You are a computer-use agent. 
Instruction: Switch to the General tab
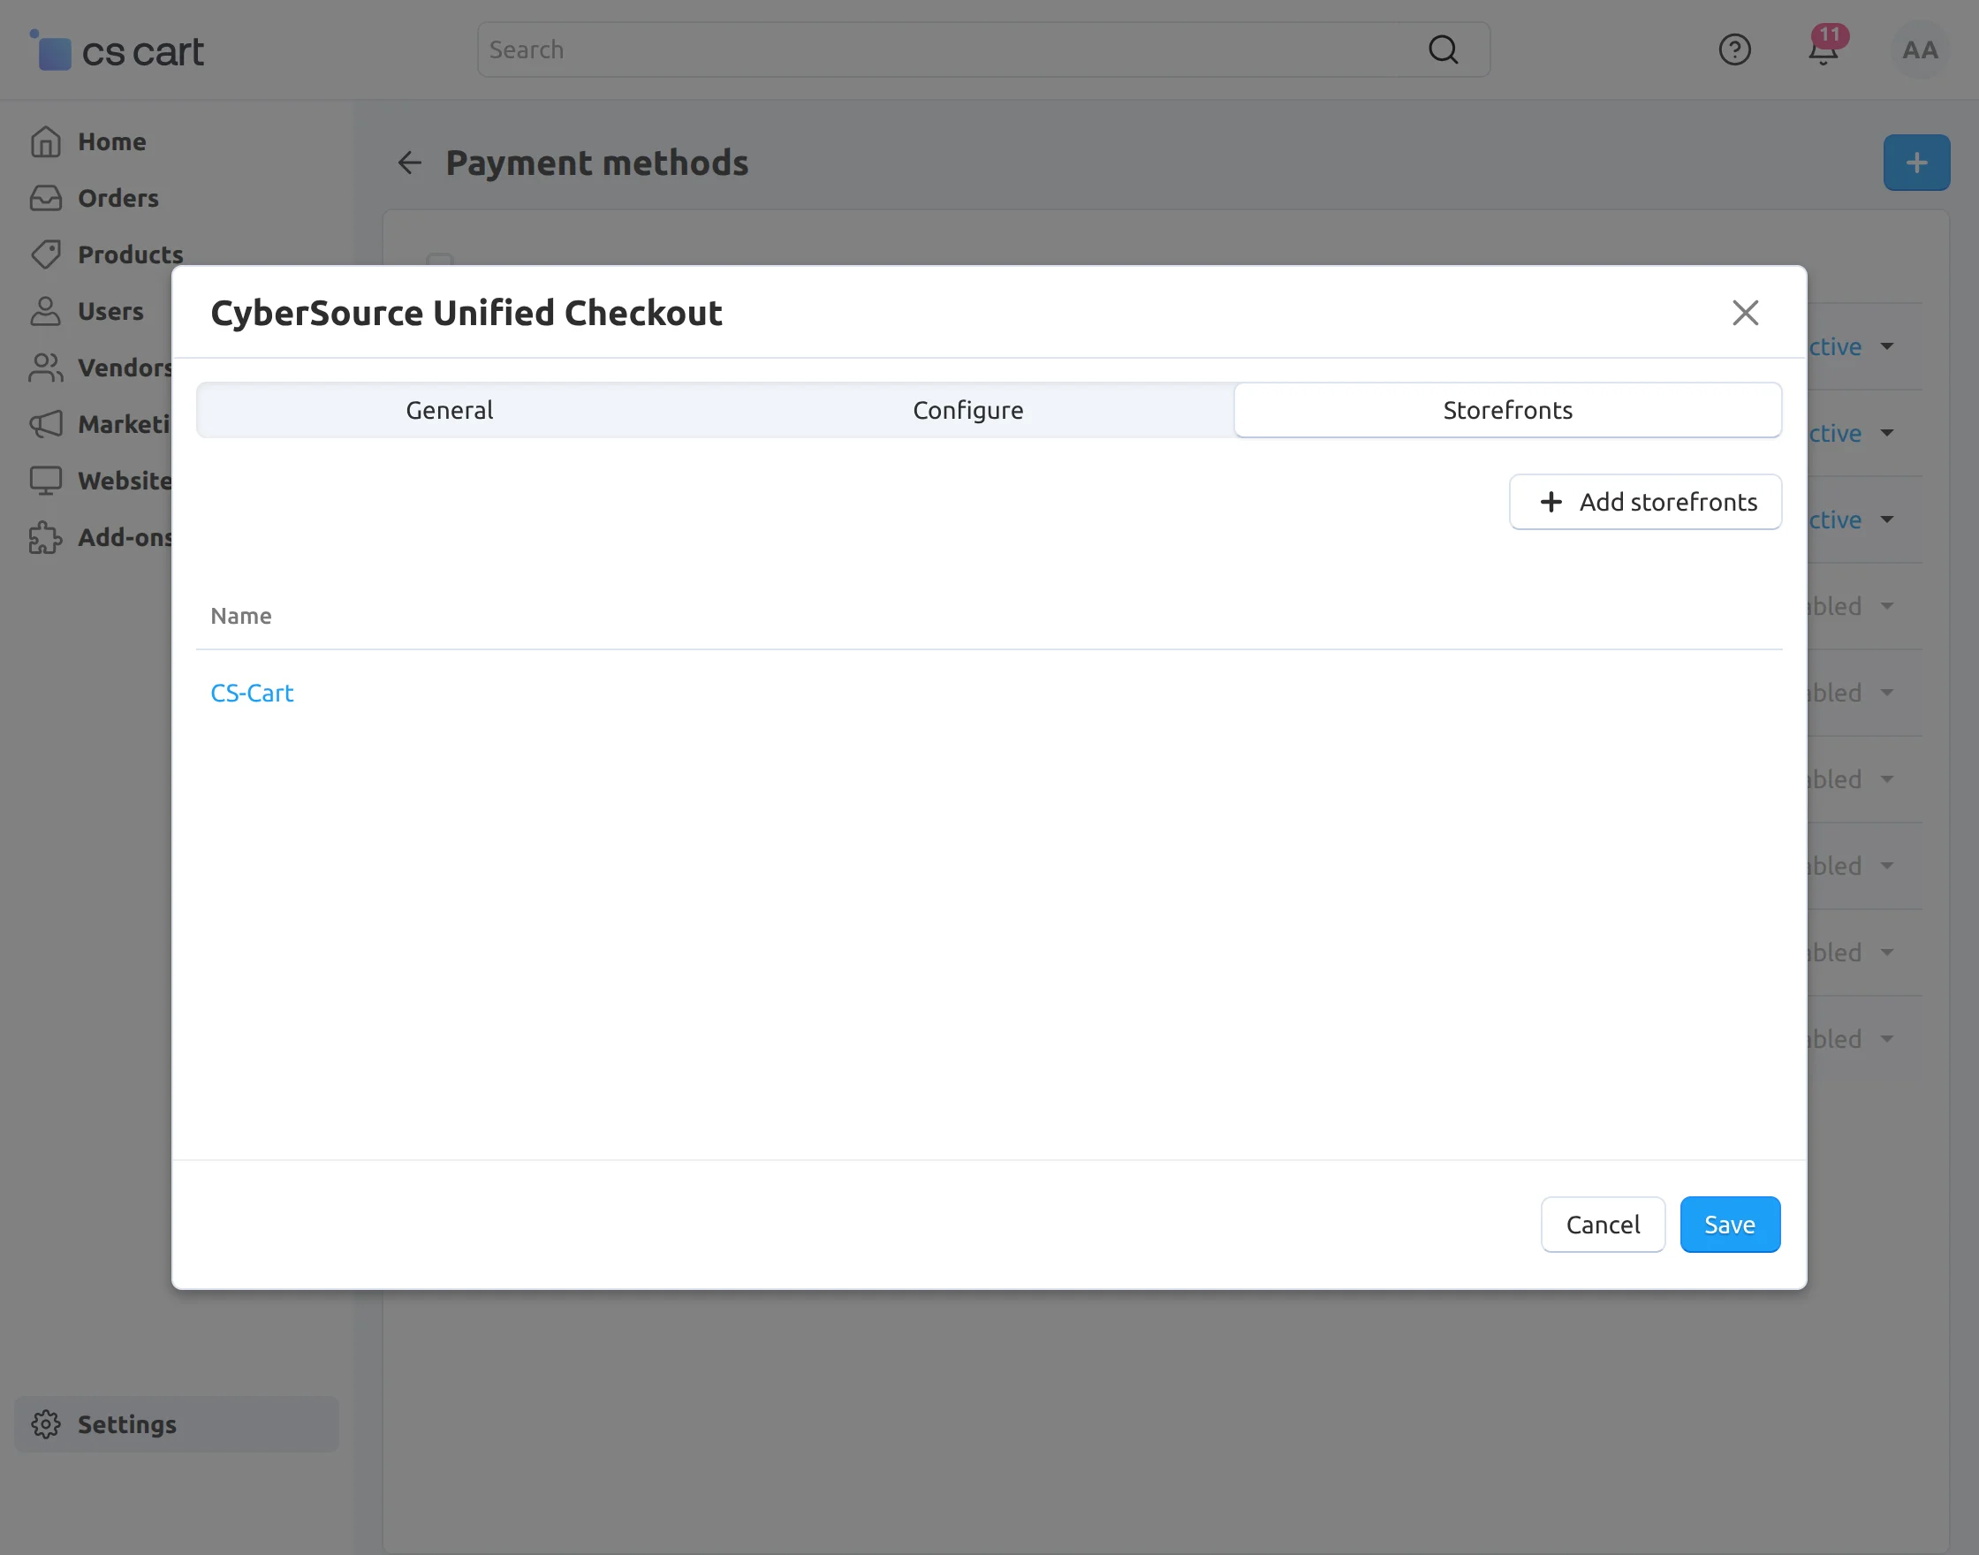point(450,411)
